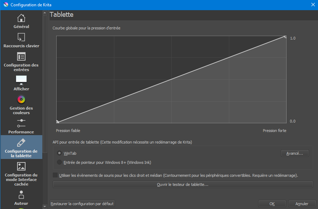The image size is (318, 209).
Task: Click the 1.0 curve axis value
Action: 292,38
